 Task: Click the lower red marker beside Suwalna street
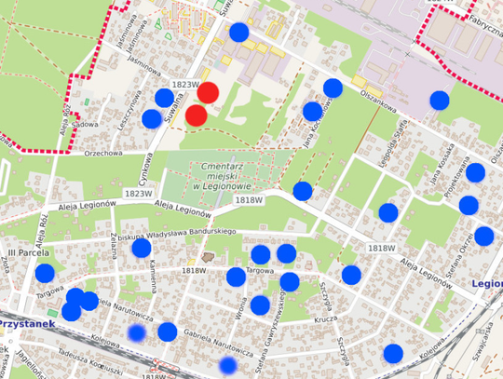[197, 115]
